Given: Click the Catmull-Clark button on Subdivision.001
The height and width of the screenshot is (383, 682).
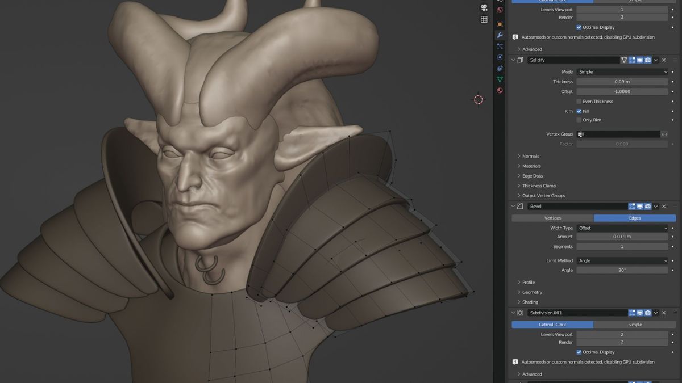Looking at the screenshot, I should (x=552, y=324).
